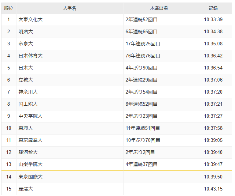Select the 帝京大 cell
Image resolution: width=235 pixels, height=196 pixels.
tap(70, 44)
